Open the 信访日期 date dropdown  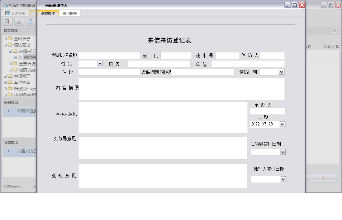[281, 72]
